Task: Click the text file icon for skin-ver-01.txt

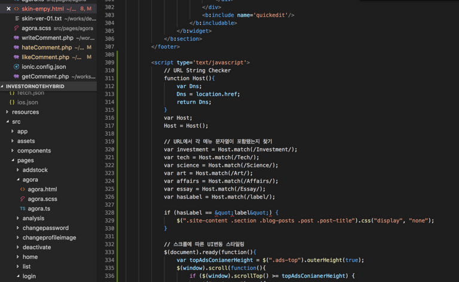Action: pos(16,18)
